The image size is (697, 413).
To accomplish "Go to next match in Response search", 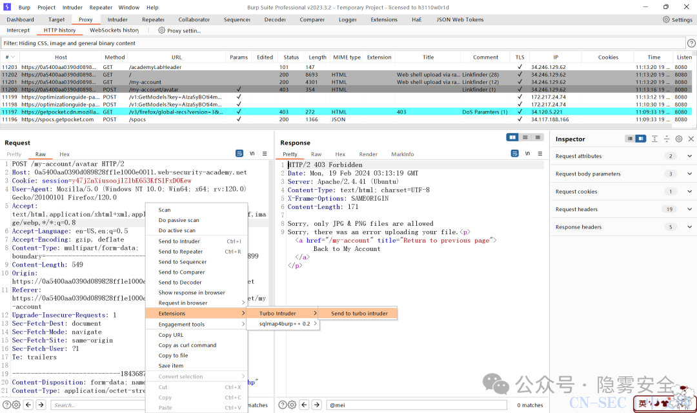I will [x=316, y=405].
